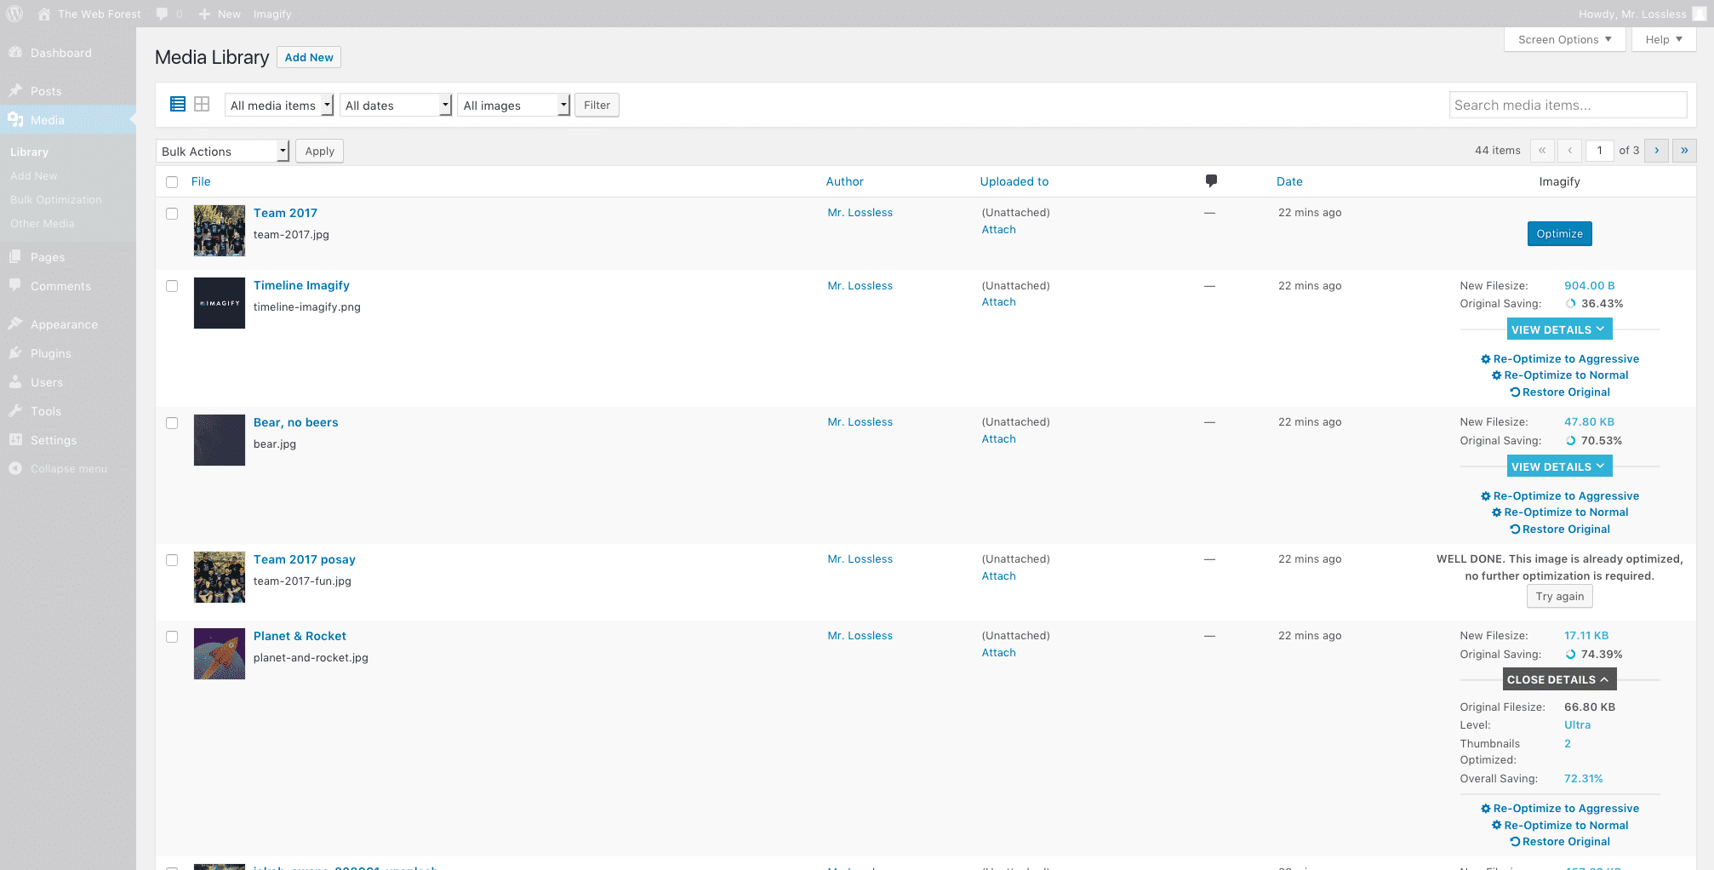Open the Planet & Rocket thumbnail
This screenshot has height=870, width=1714.
pos(220,654)
